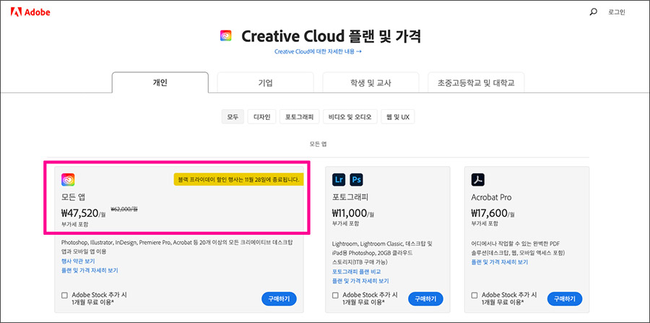Click the ₩47,520 price text

coord(80,214)
